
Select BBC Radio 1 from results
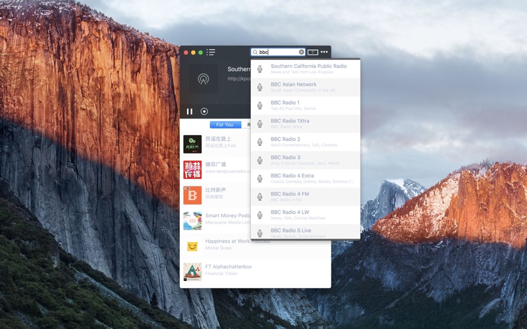click(306, 105)
